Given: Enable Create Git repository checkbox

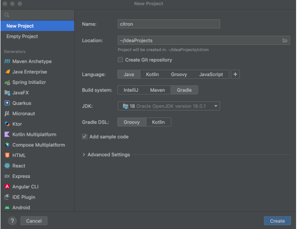Looking at the screenshot, I should point(120,60).
